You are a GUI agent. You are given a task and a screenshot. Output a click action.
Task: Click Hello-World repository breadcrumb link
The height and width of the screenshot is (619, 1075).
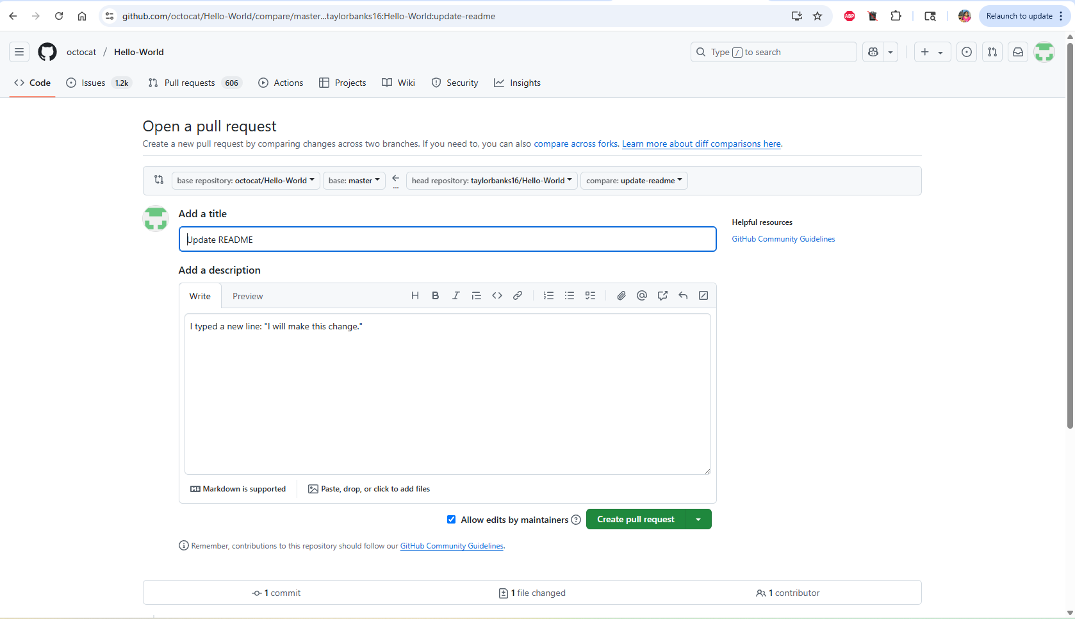point(139,52)
